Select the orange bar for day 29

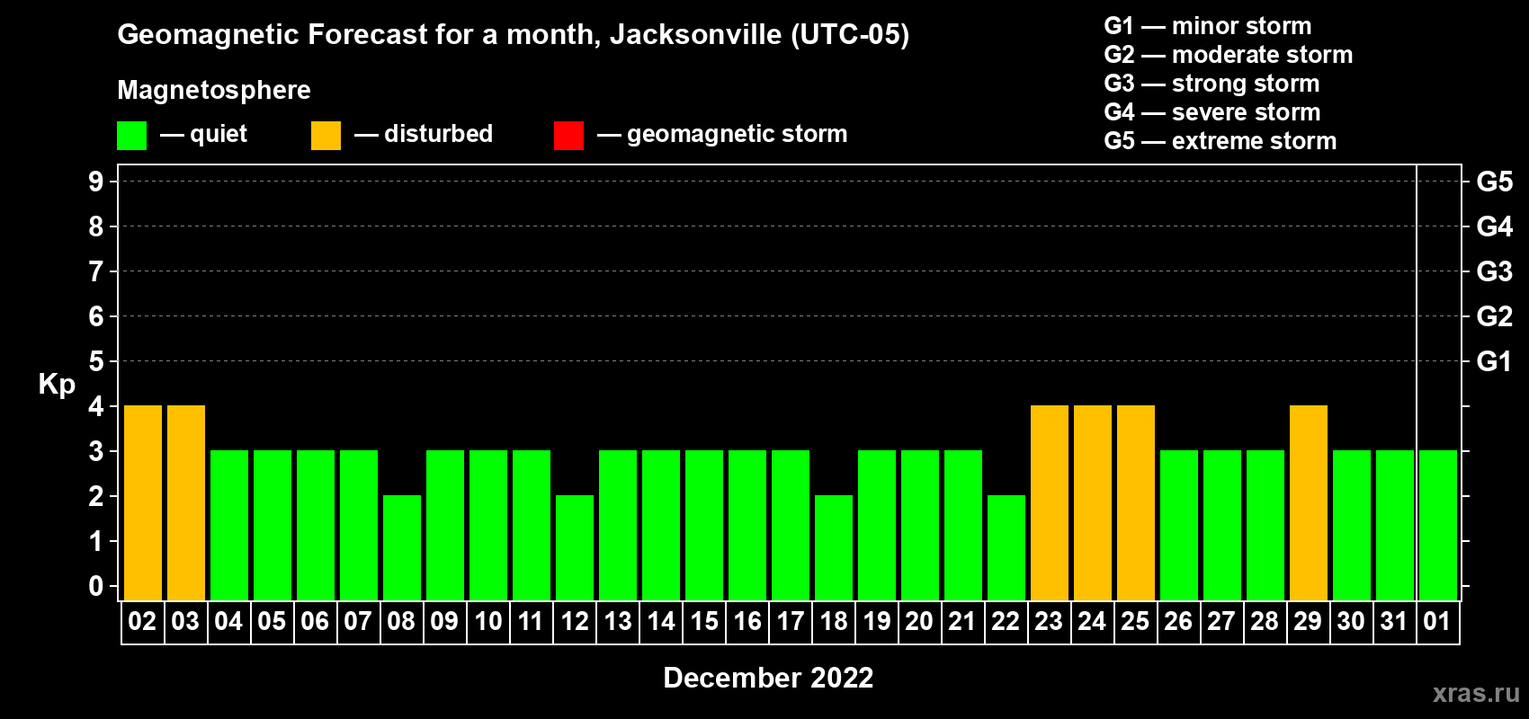[x=1309, y=502]
